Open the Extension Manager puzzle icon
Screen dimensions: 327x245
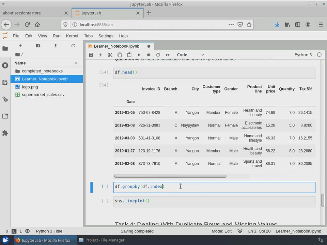(5, 133)
